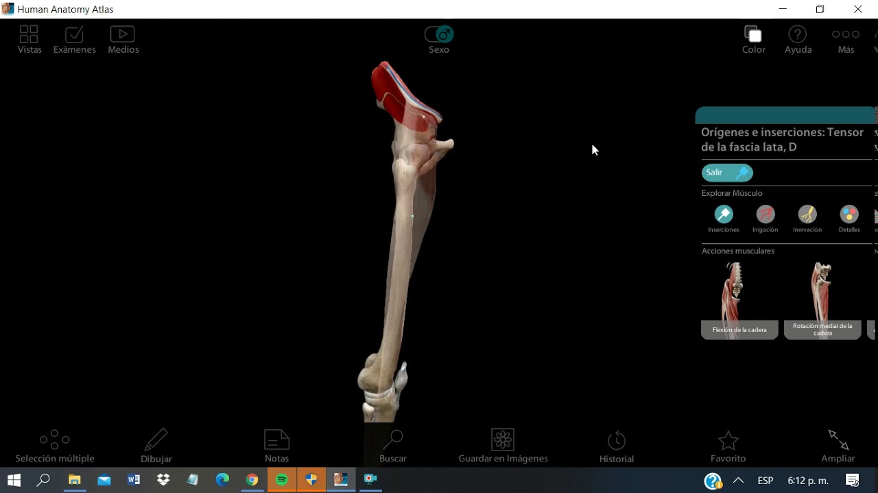Click the title 'Orígenes e inserciones: Tensor de la fascia lata, D'
This screenshot has width=878, height=493.
(782, 140)
